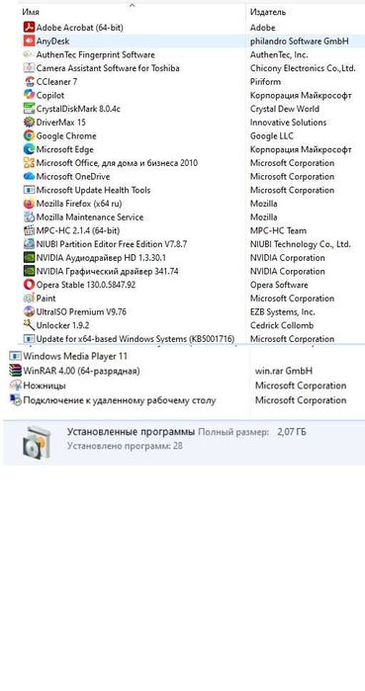The height and width of the screenshot is (691, 365).
Task: Click the Microsoft Office 2010 icon
Action: [29, 163]
